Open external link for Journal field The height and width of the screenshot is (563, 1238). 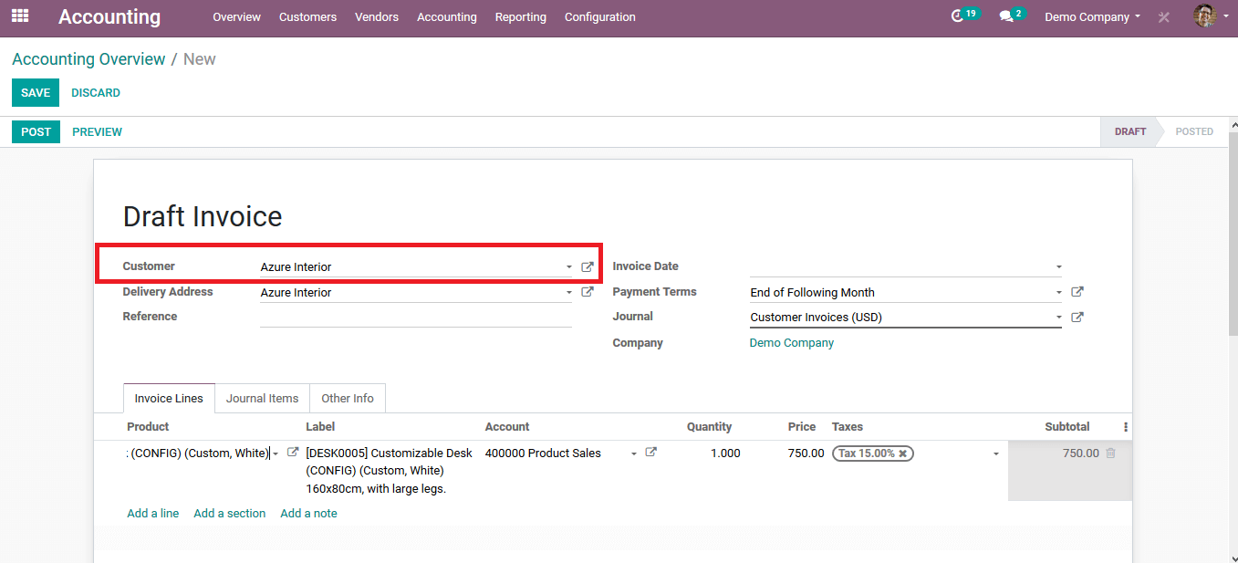pos(1077,318)
